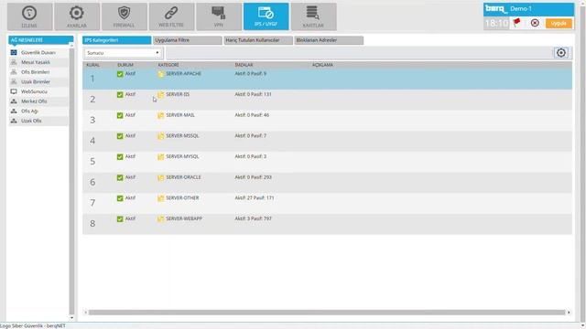Click the SERVER-IIS folder icon

[x=161, y=95]
